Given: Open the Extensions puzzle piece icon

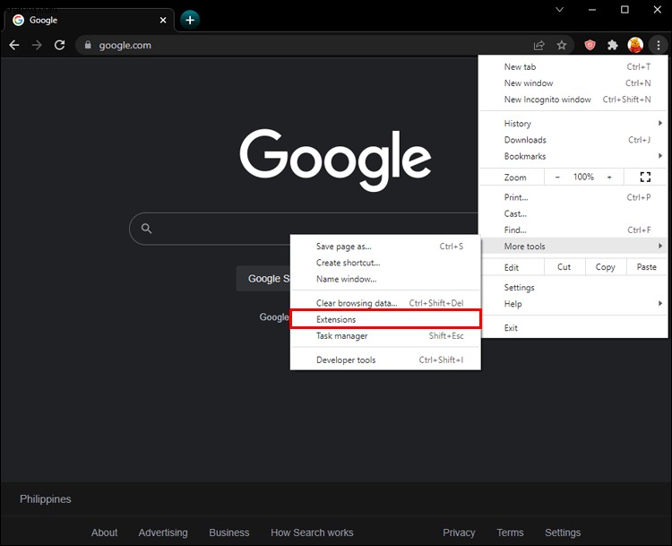Looking at the screenshot, I should (x=613, y=45).
